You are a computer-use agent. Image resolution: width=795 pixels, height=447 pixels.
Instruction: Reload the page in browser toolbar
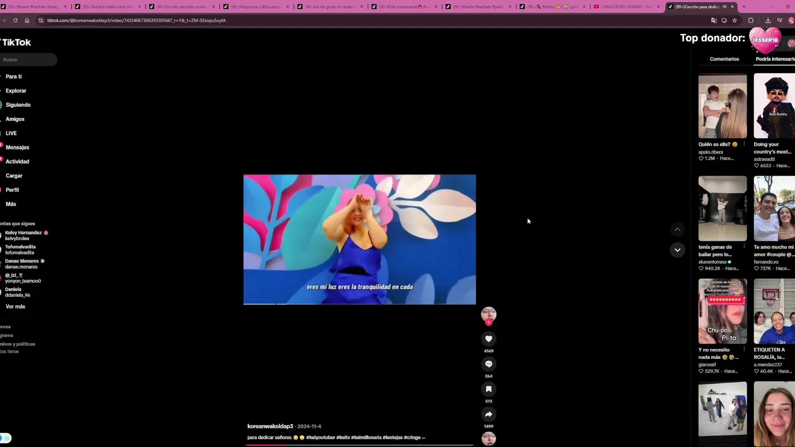point(16,20)
